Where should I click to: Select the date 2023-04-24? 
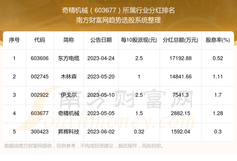pyautogui.click(x=101, y=58)
